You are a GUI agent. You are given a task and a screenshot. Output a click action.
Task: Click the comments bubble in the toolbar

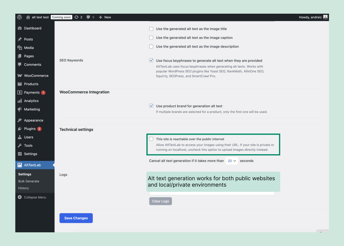click(x=88, y=17)
